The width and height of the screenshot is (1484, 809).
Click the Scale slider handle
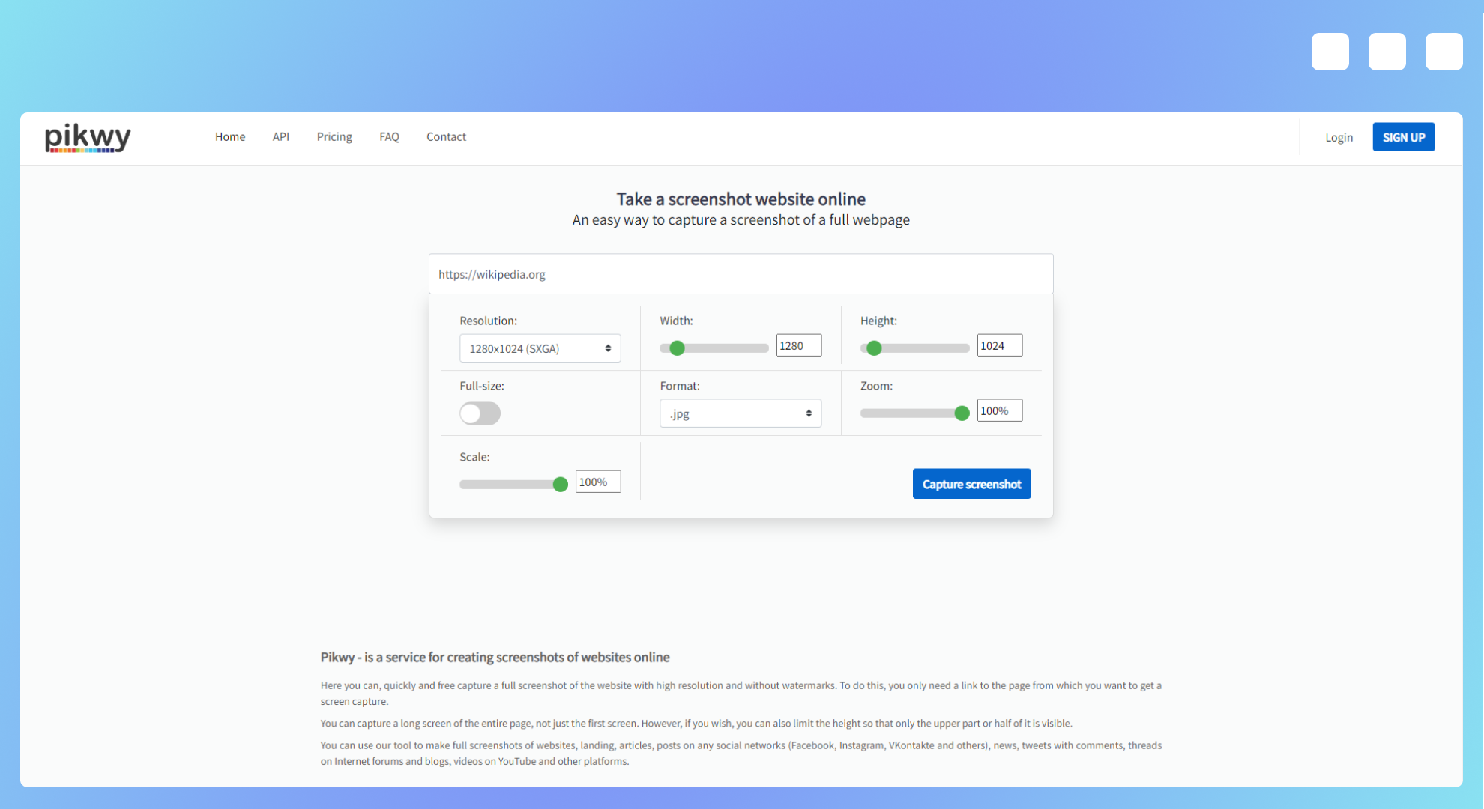pos(560,485)
